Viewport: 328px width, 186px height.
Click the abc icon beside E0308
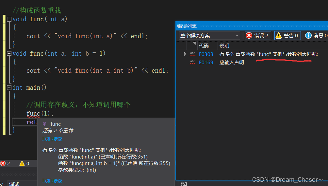click(192, 54)
